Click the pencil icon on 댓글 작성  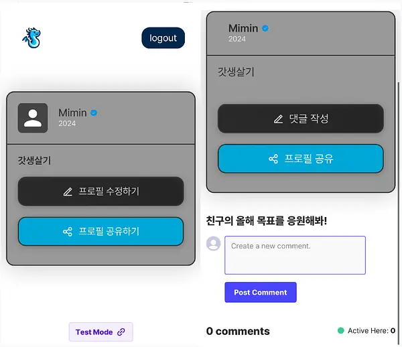point(279,119)
